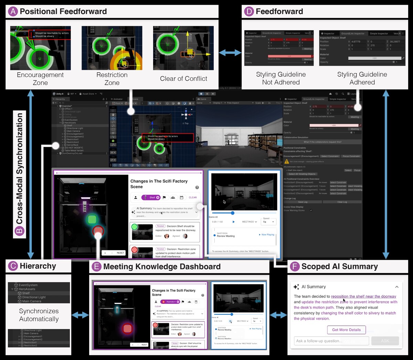
Task: Open the WP account dropdown in Unity toolbar
Action: point(72,94)
